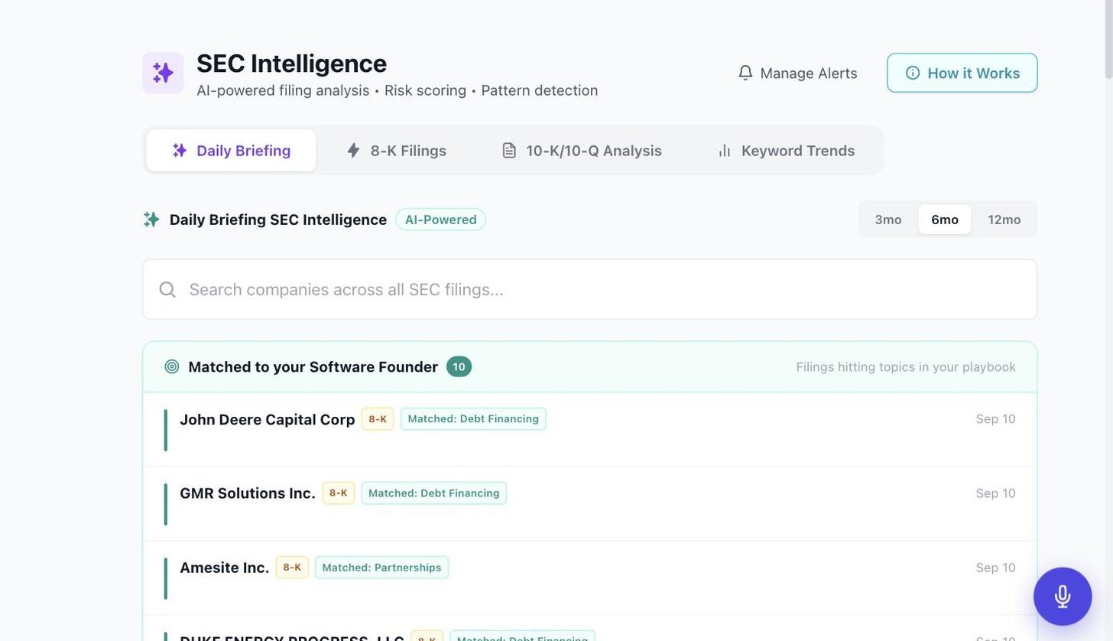Click the Matched to your Software Founder heading
Viewport: 1113px width, 641px height.
tap(313, 367)
